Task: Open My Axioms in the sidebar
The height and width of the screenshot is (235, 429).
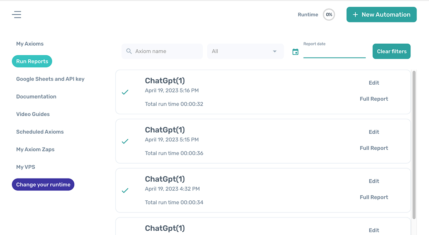Action: click(x=30, y=44)
